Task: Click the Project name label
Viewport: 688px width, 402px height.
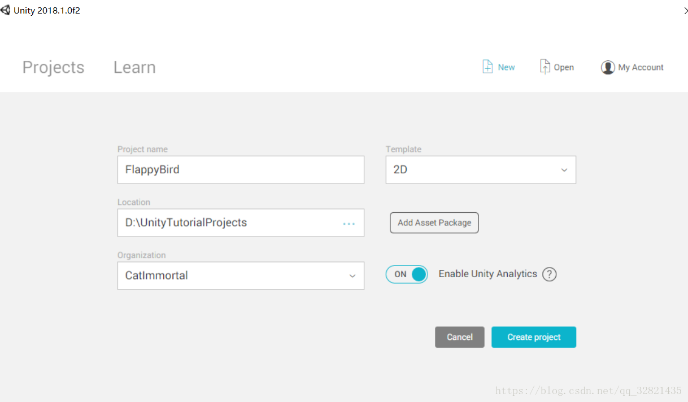Action: click(x=142, y=149)
